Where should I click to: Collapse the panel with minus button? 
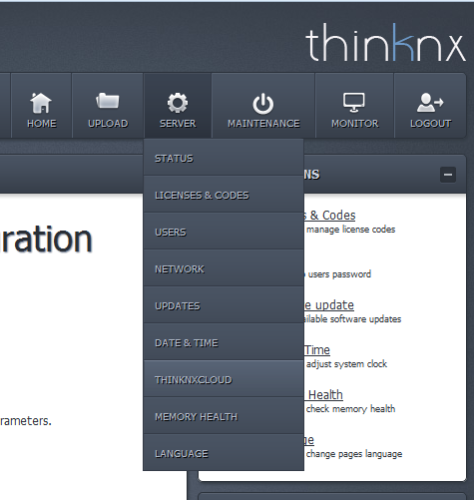click(448, 175)
